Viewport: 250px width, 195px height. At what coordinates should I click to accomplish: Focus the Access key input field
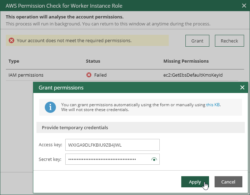tap(112, 145)
